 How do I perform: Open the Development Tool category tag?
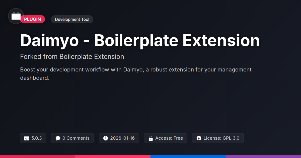pyautogui.click(x=72, y=19)
